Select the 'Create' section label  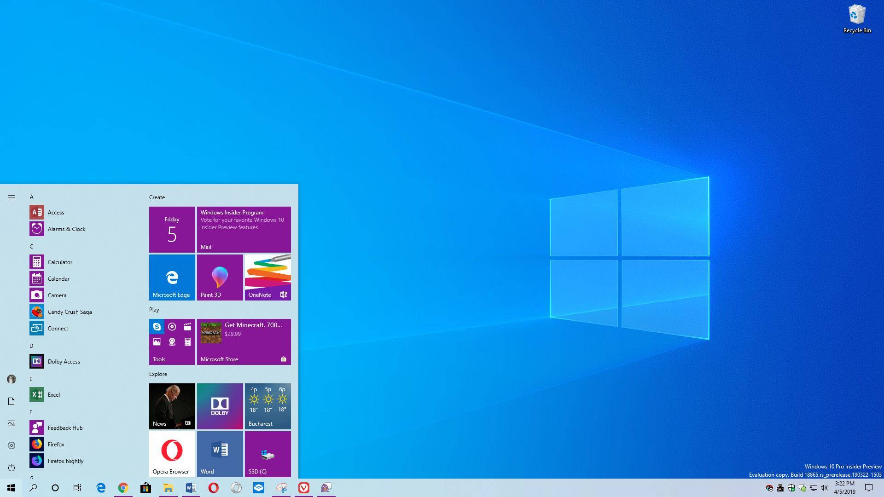[x=157, y=196]
